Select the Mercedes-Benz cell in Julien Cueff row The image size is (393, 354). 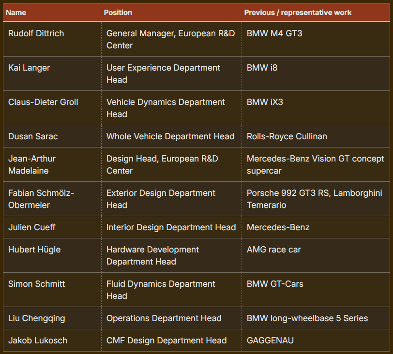tap(316, 227)
